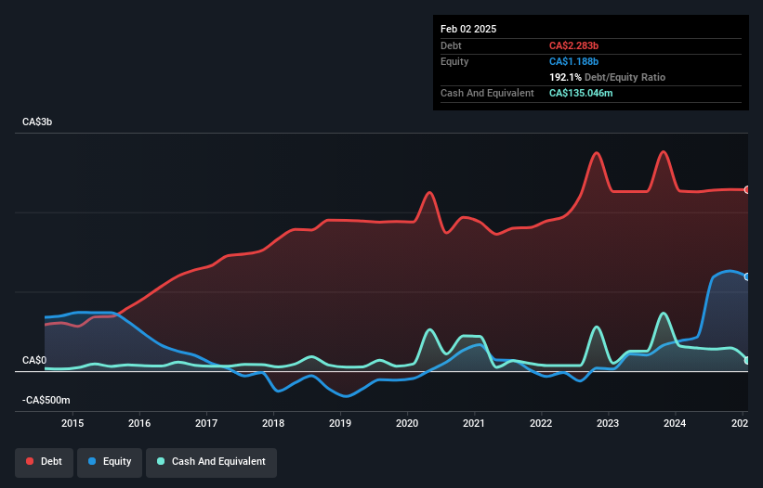Toggle the Equity series legend button
The image size is (763, 488).
pyautogui.click(x=110, y=462)
